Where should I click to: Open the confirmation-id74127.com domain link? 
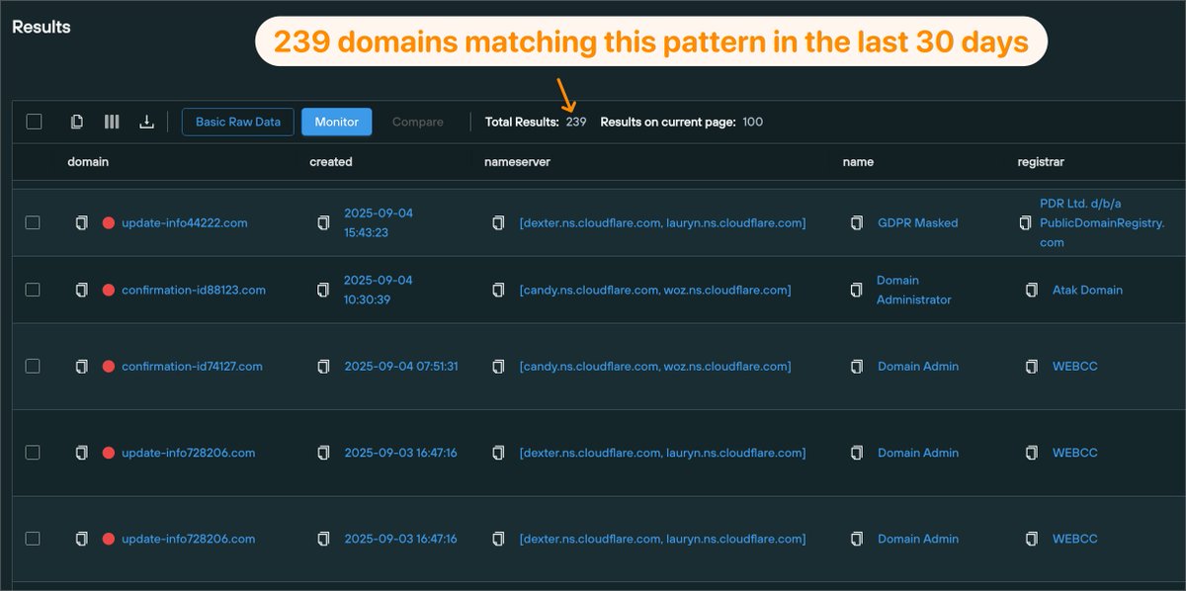(194, 366)
